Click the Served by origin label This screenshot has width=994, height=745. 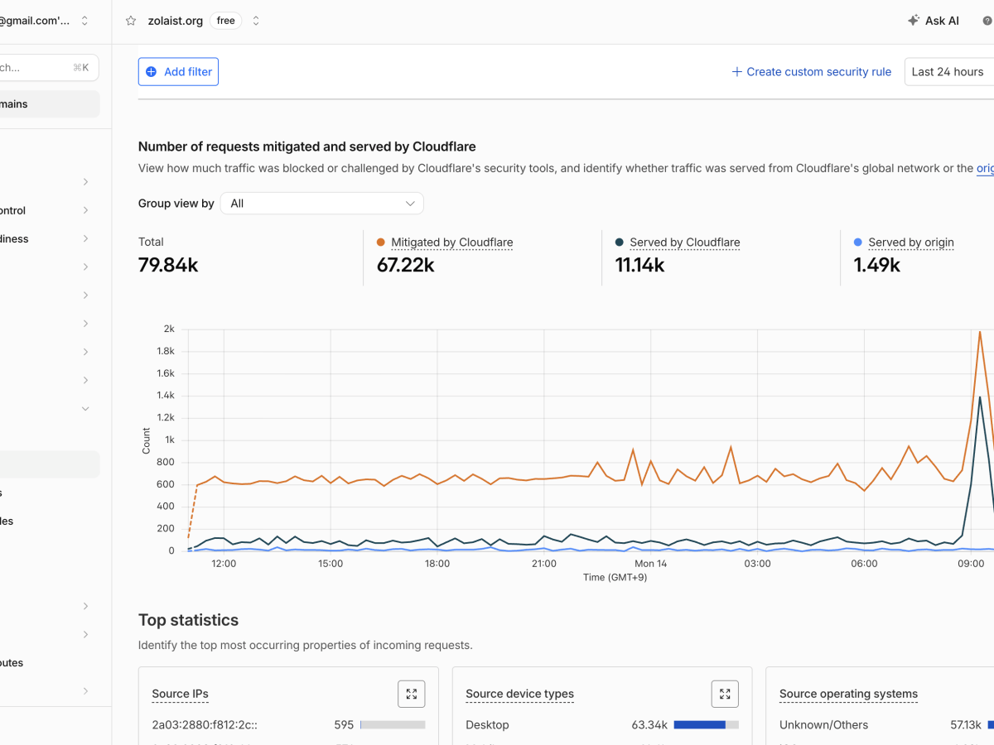(911, 243)
